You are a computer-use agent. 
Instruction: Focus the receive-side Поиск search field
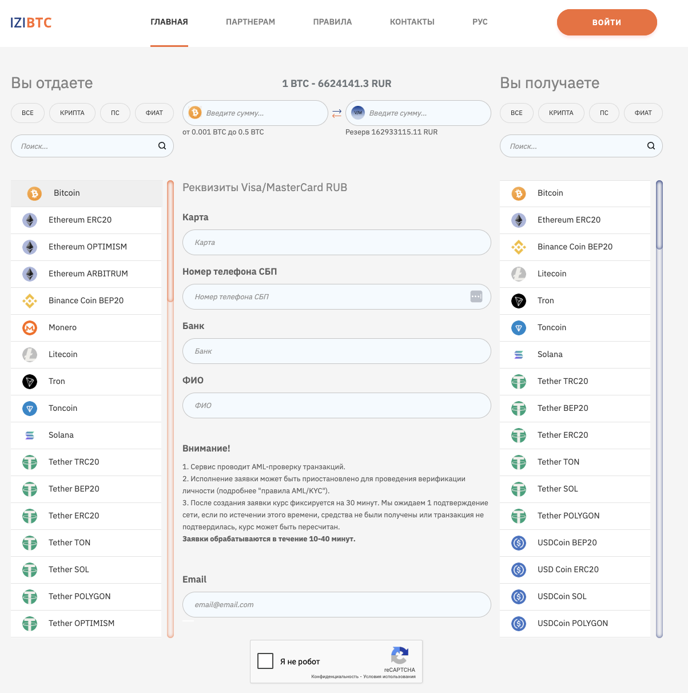[x=581, y=146]
